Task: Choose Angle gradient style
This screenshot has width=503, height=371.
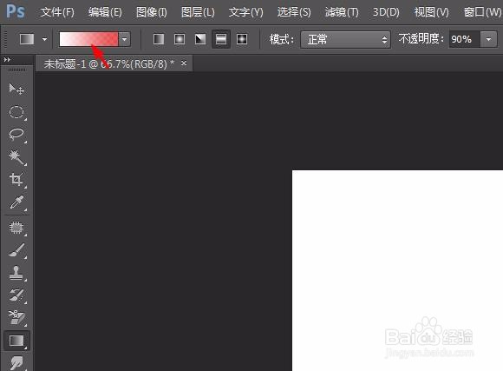Action: tap(200, 39)
